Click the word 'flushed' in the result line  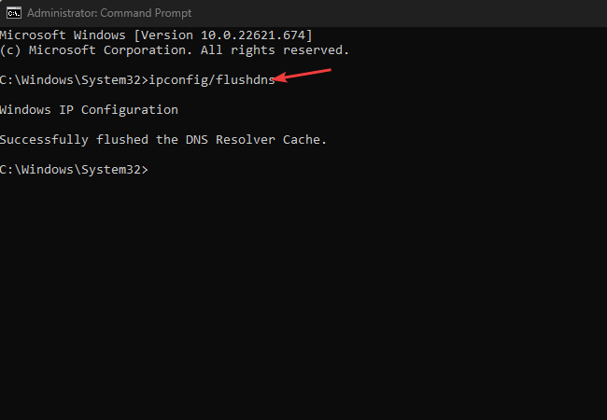[x=122, y=140]
